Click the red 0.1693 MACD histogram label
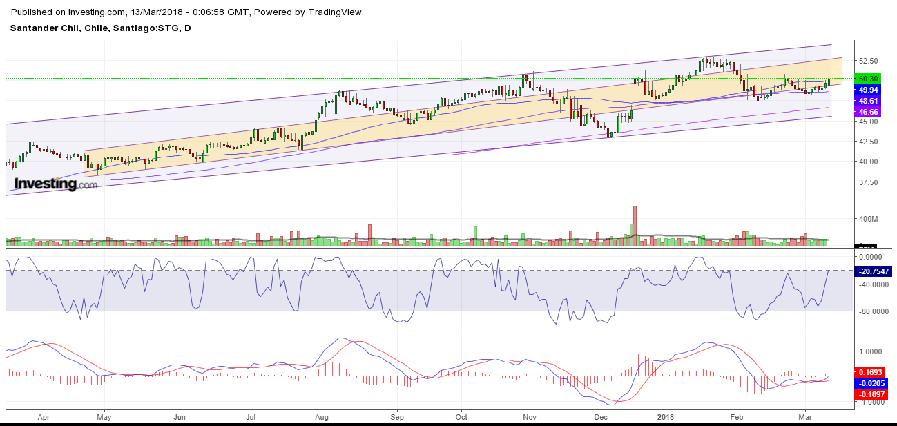The width and height of the screenshot is (897, 426). tap(871, 371)
